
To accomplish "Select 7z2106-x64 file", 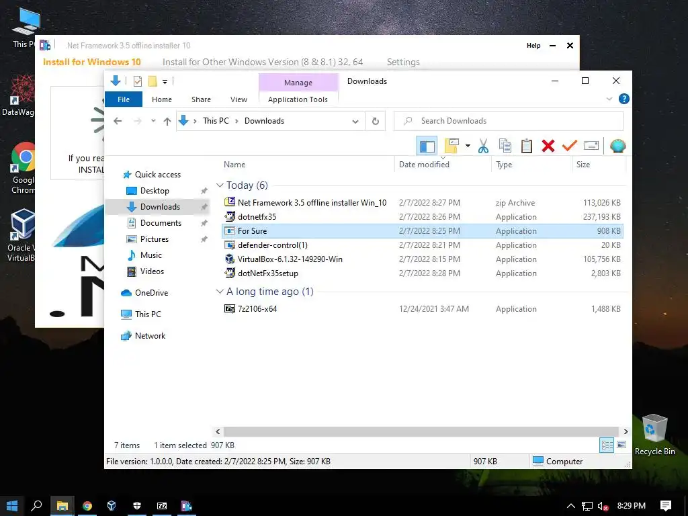I will pyautogui.click(x=257, y=309).
